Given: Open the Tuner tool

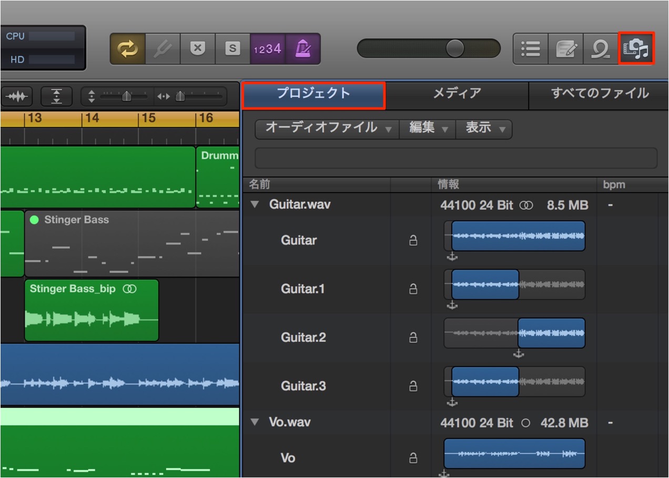Looking at the screenshot, I should [163, 49].
